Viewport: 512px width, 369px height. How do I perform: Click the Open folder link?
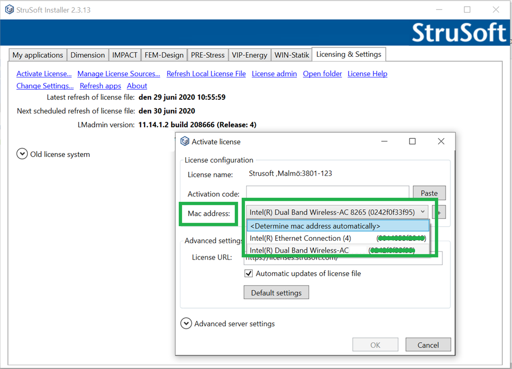coord(322,73)
